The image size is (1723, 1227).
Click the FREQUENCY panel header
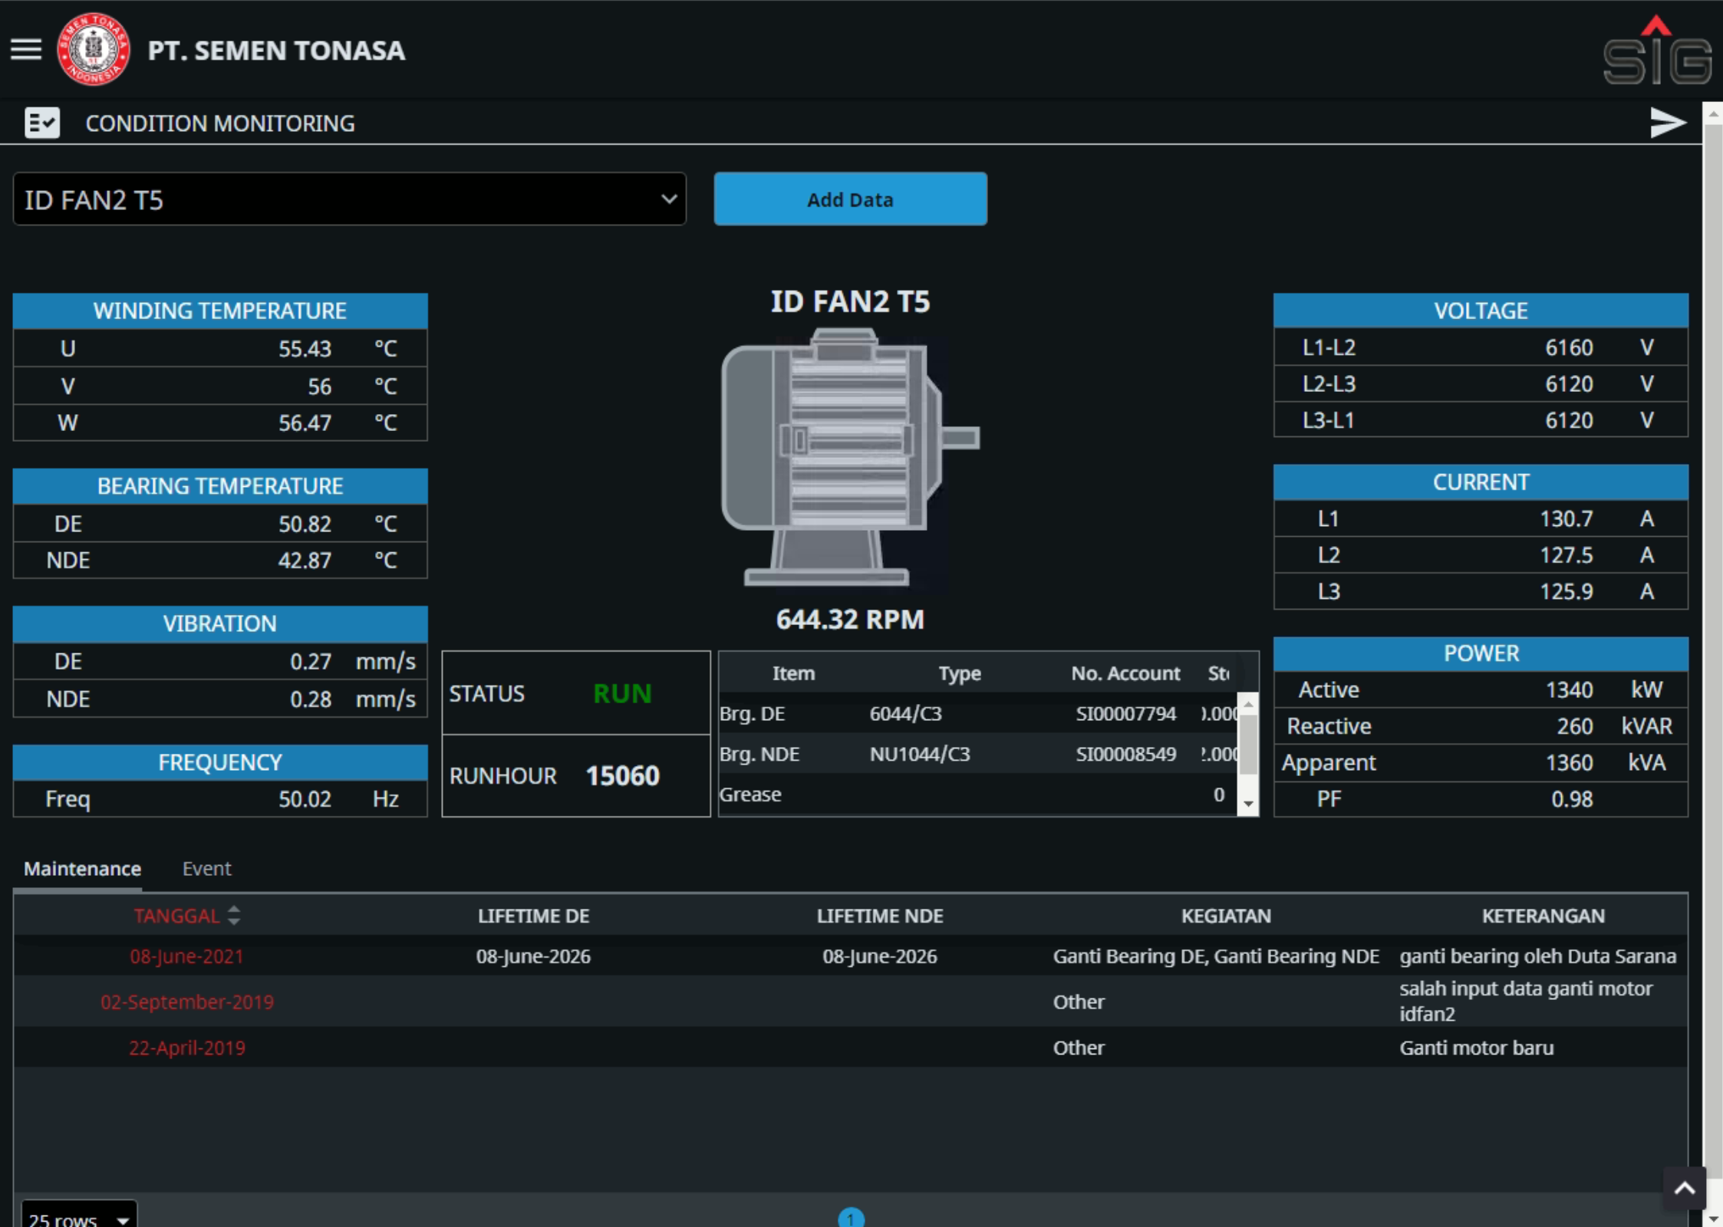[x=220, y=762]
